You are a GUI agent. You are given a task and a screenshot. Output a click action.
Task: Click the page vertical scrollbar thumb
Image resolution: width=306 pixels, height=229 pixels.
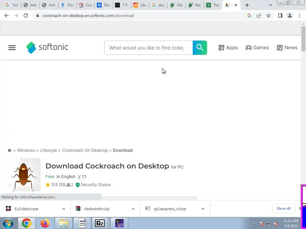click(x=303, y=38)
